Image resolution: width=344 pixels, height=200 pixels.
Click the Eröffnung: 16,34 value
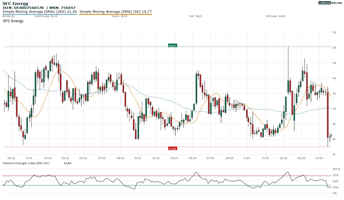(46, 16)
